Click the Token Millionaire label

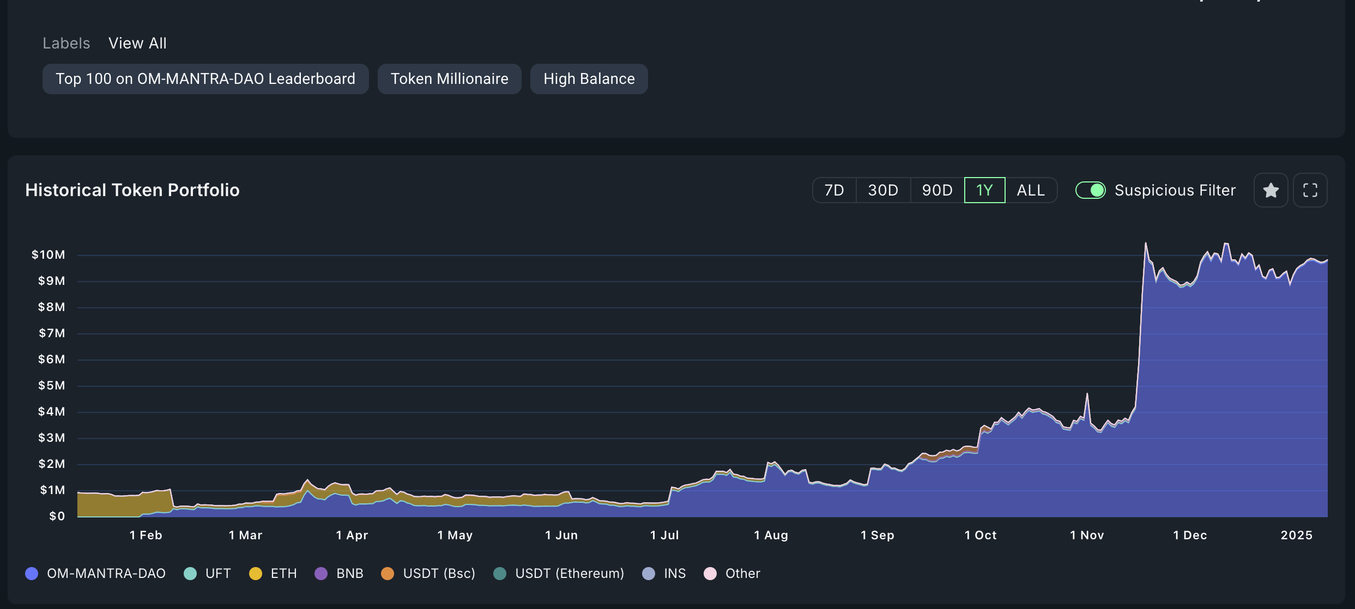click(x=449, y=79)
